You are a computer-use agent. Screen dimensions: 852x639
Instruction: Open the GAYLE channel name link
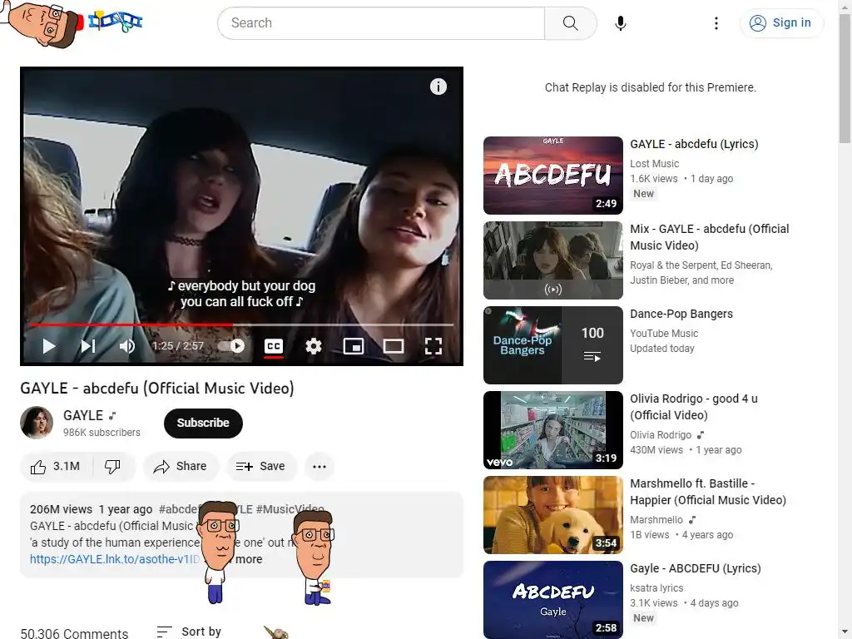83,415
